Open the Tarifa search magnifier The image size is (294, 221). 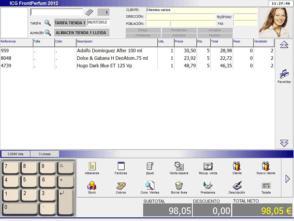pyautogui.click(x=48, y=23)
